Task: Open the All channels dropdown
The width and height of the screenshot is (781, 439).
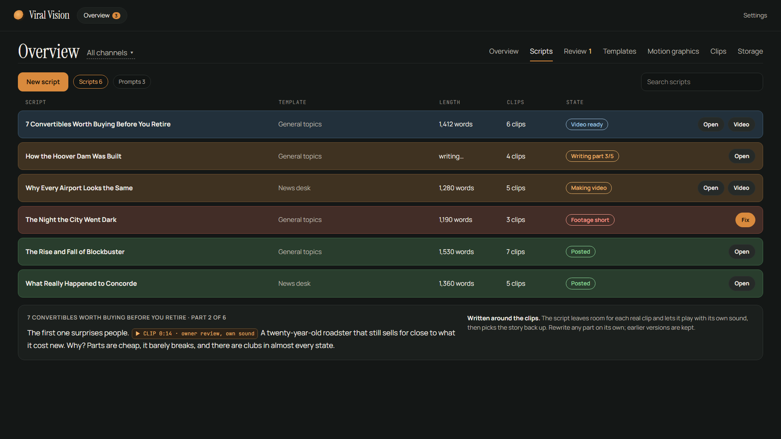Action: (x=110, y=53)
